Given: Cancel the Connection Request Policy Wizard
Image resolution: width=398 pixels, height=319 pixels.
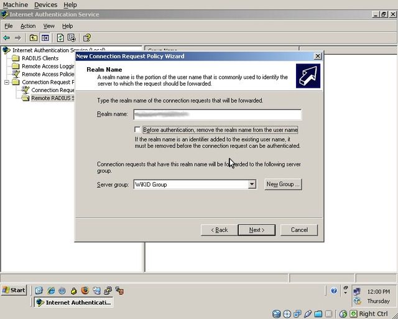Looking at the screenshot, I should click(299, 230).
